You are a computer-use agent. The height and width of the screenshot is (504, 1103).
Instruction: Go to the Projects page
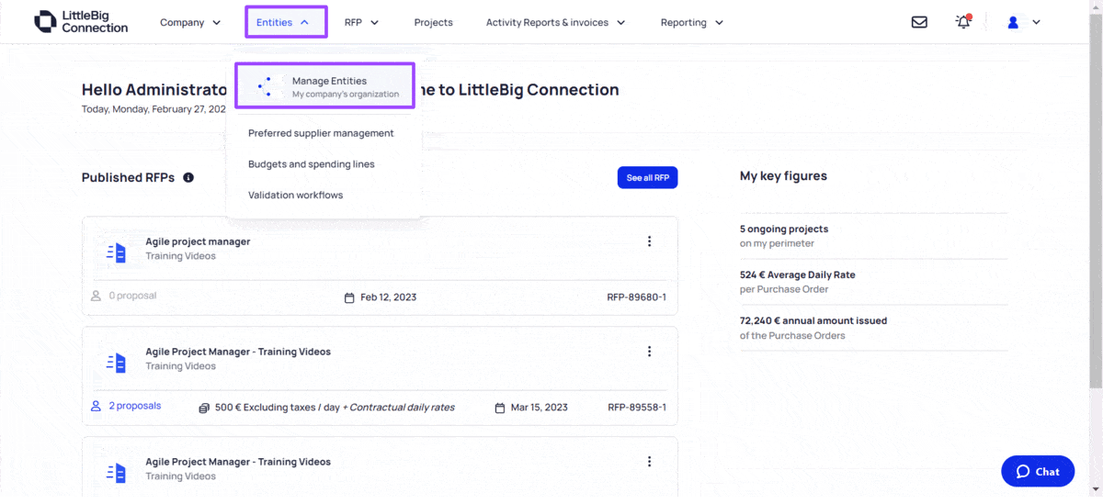433,22
